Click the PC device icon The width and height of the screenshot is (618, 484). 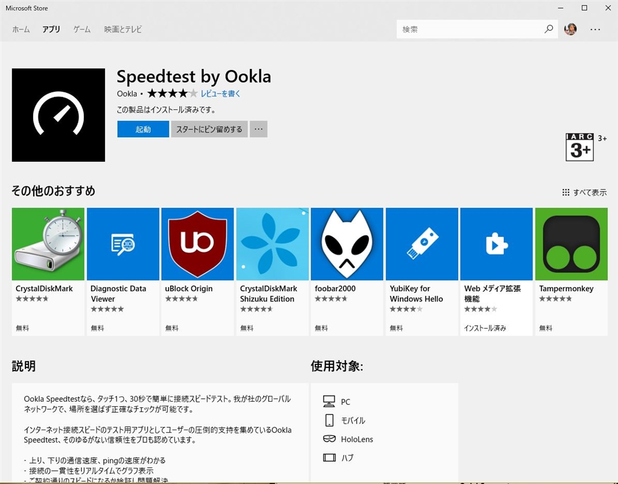[x=329, y=401]
